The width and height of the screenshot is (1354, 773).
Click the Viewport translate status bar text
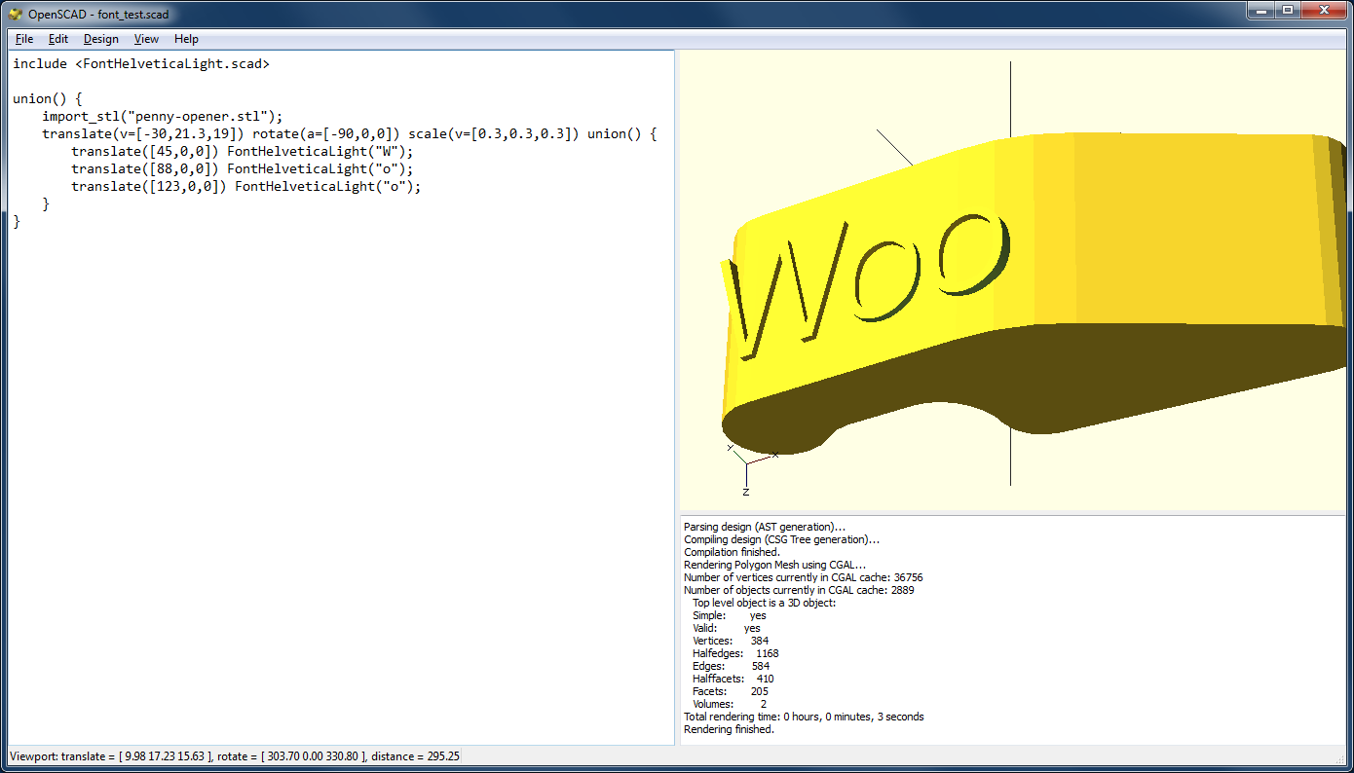point(234,756)
